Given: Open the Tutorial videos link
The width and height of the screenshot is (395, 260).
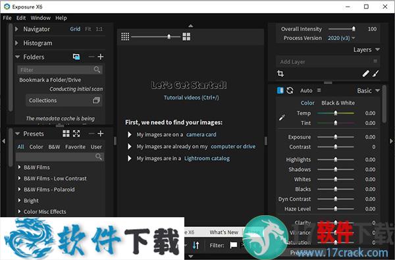Looking at the screenshot, I should tap(191, 97).
